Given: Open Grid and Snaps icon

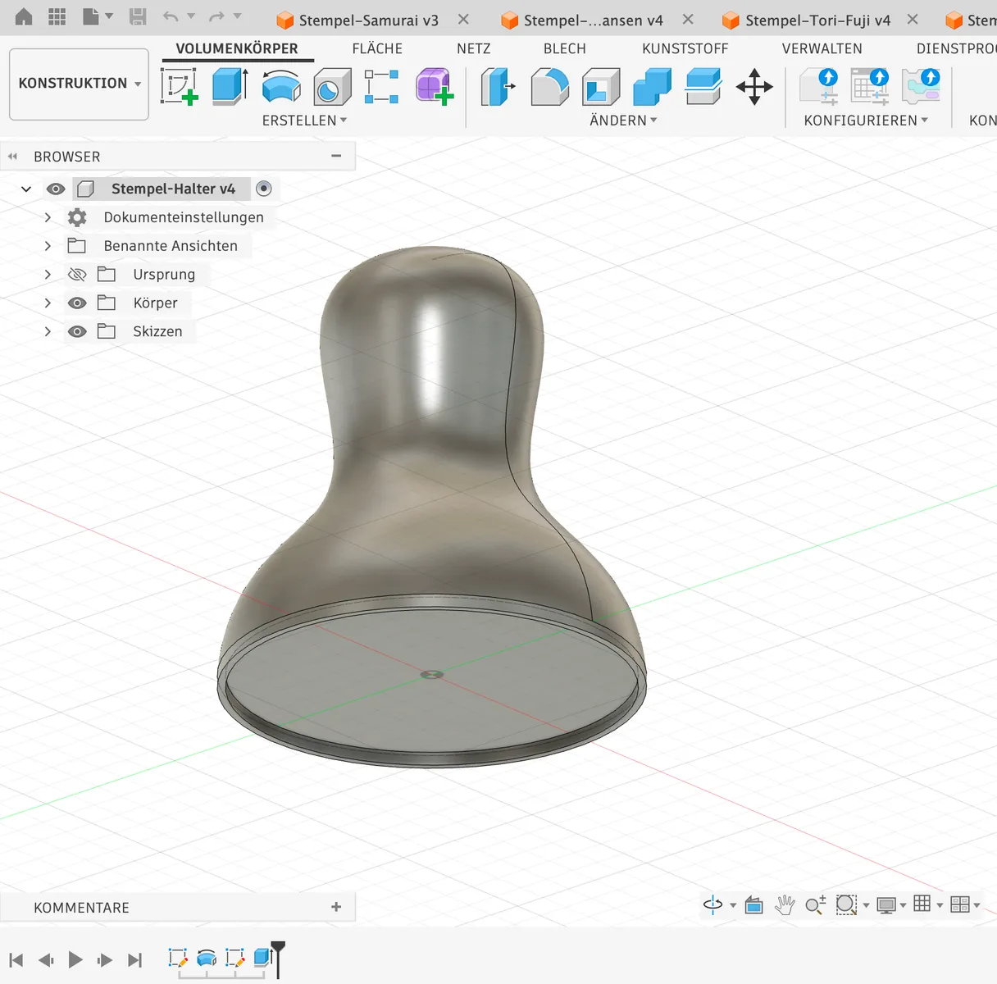Looking at the screenshot, I should (922, 904).
